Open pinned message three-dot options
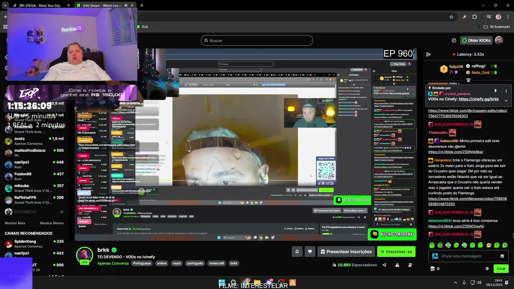Viewport: 514px width, 289px height. click(x=506, y=91)
